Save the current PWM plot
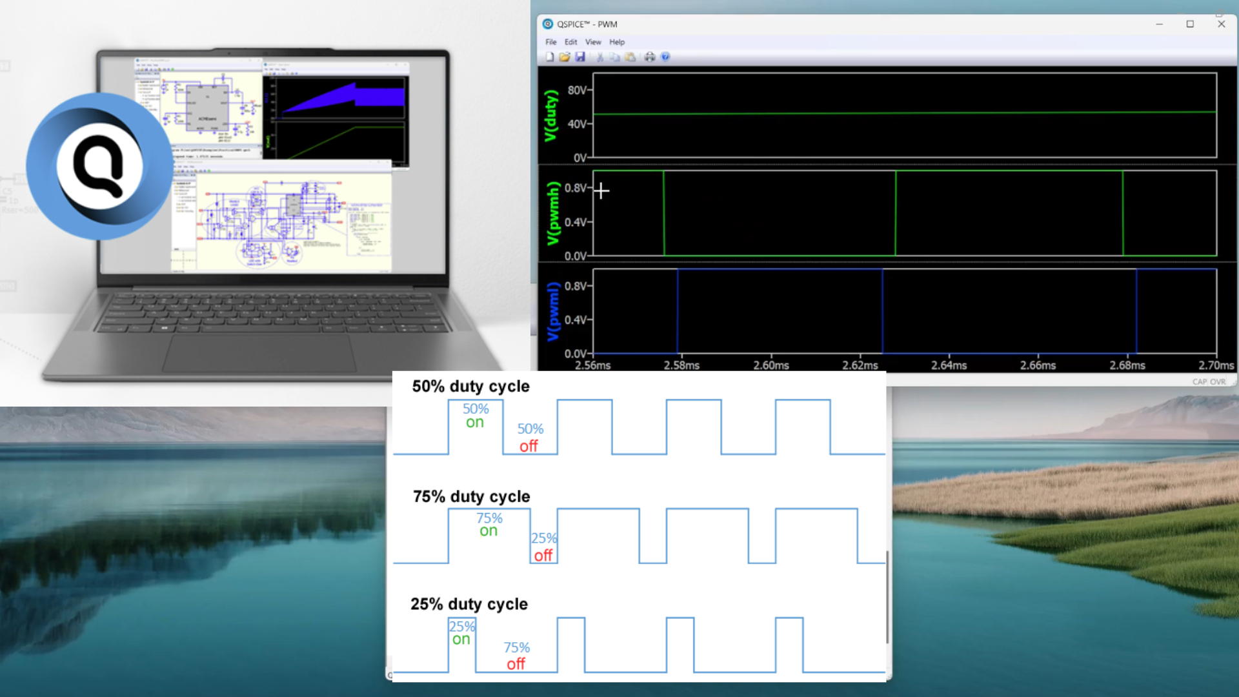 pos(581,57)
